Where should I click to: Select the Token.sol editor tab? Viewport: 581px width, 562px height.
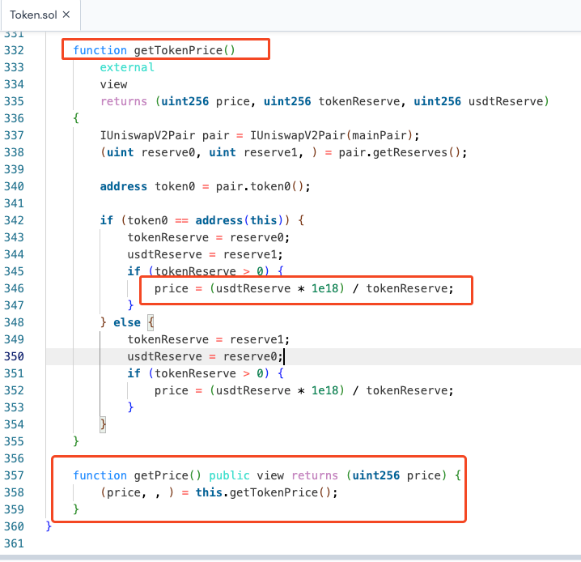tap(32, 15)
